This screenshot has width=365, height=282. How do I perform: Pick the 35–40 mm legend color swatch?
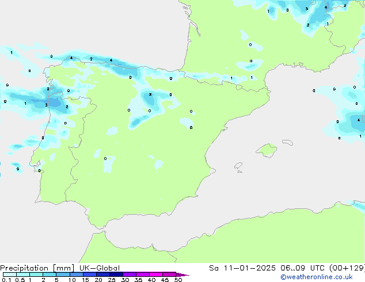[x=142, y=275]
